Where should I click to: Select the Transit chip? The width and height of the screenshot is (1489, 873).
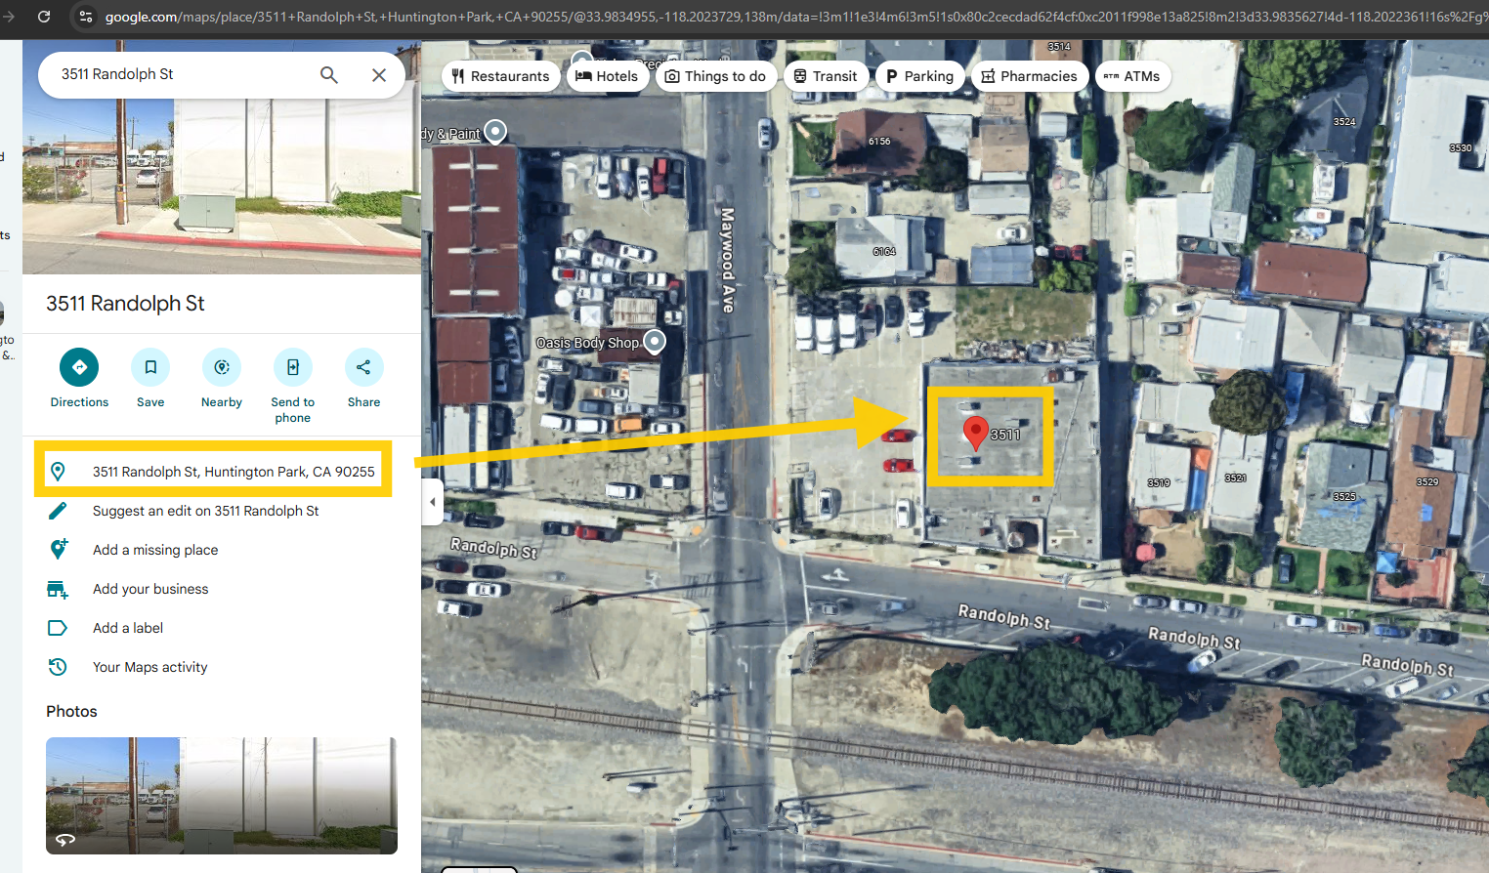(826, 76)
